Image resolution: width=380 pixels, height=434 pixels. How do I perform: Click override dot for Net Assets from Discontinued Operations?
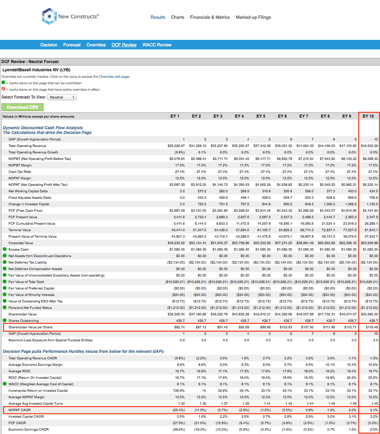[4, 256]
